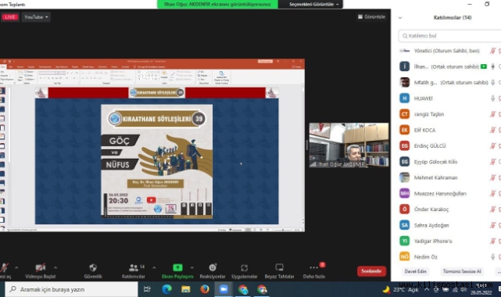This screenshot has width=501, height=297.
Task: Click the Göç ve Nüfus poster slide
Action: coord(156,161)
